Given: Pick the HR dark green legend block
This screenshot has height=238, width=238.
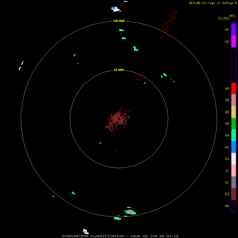Looking at the screenshot, I should (x=234, y=124).
